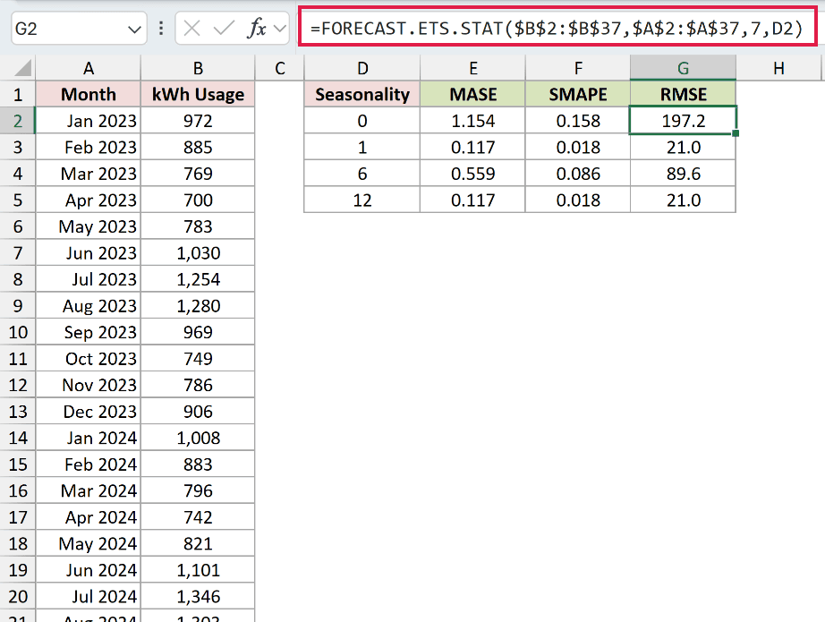Click the kWh value 1,280

198,306
